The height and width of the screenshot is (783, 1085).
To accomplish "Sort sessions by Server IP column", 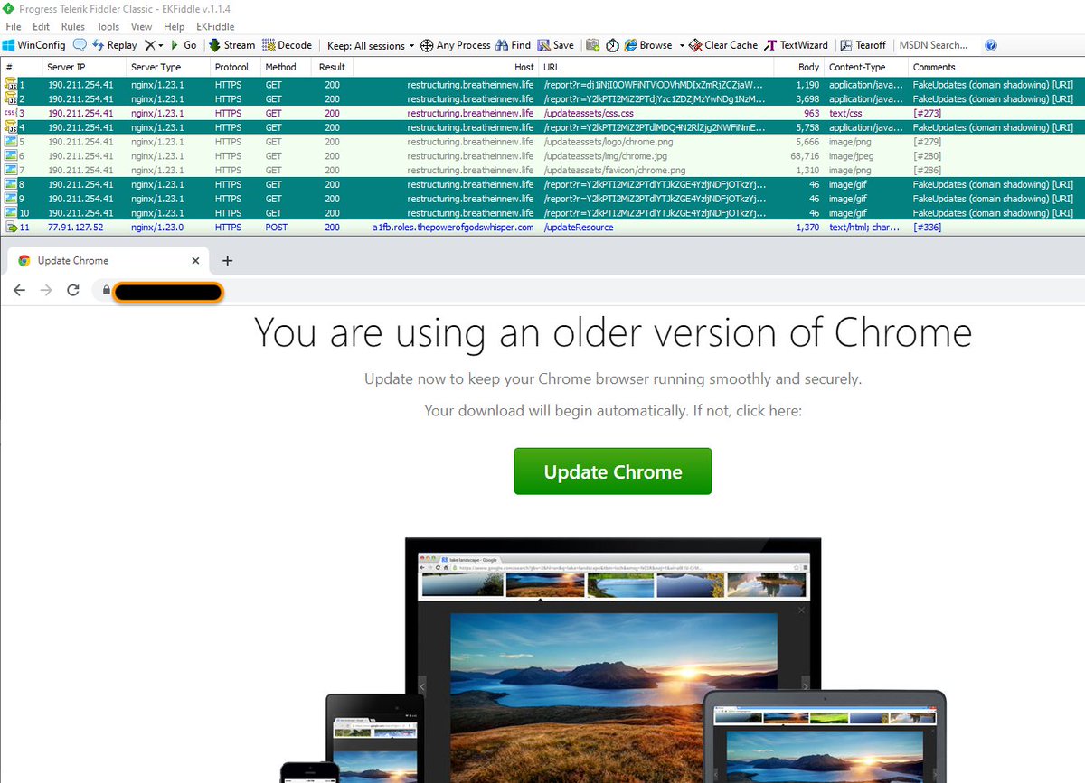I will coord(82,67).
